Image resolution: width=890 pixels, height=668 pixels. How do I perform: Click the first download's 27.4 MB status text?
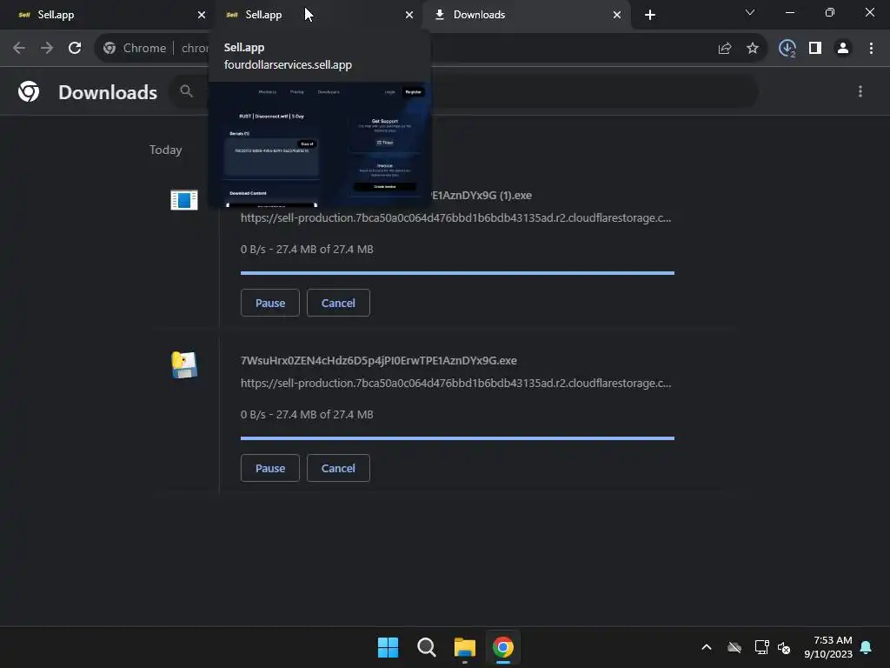point(307,250)
